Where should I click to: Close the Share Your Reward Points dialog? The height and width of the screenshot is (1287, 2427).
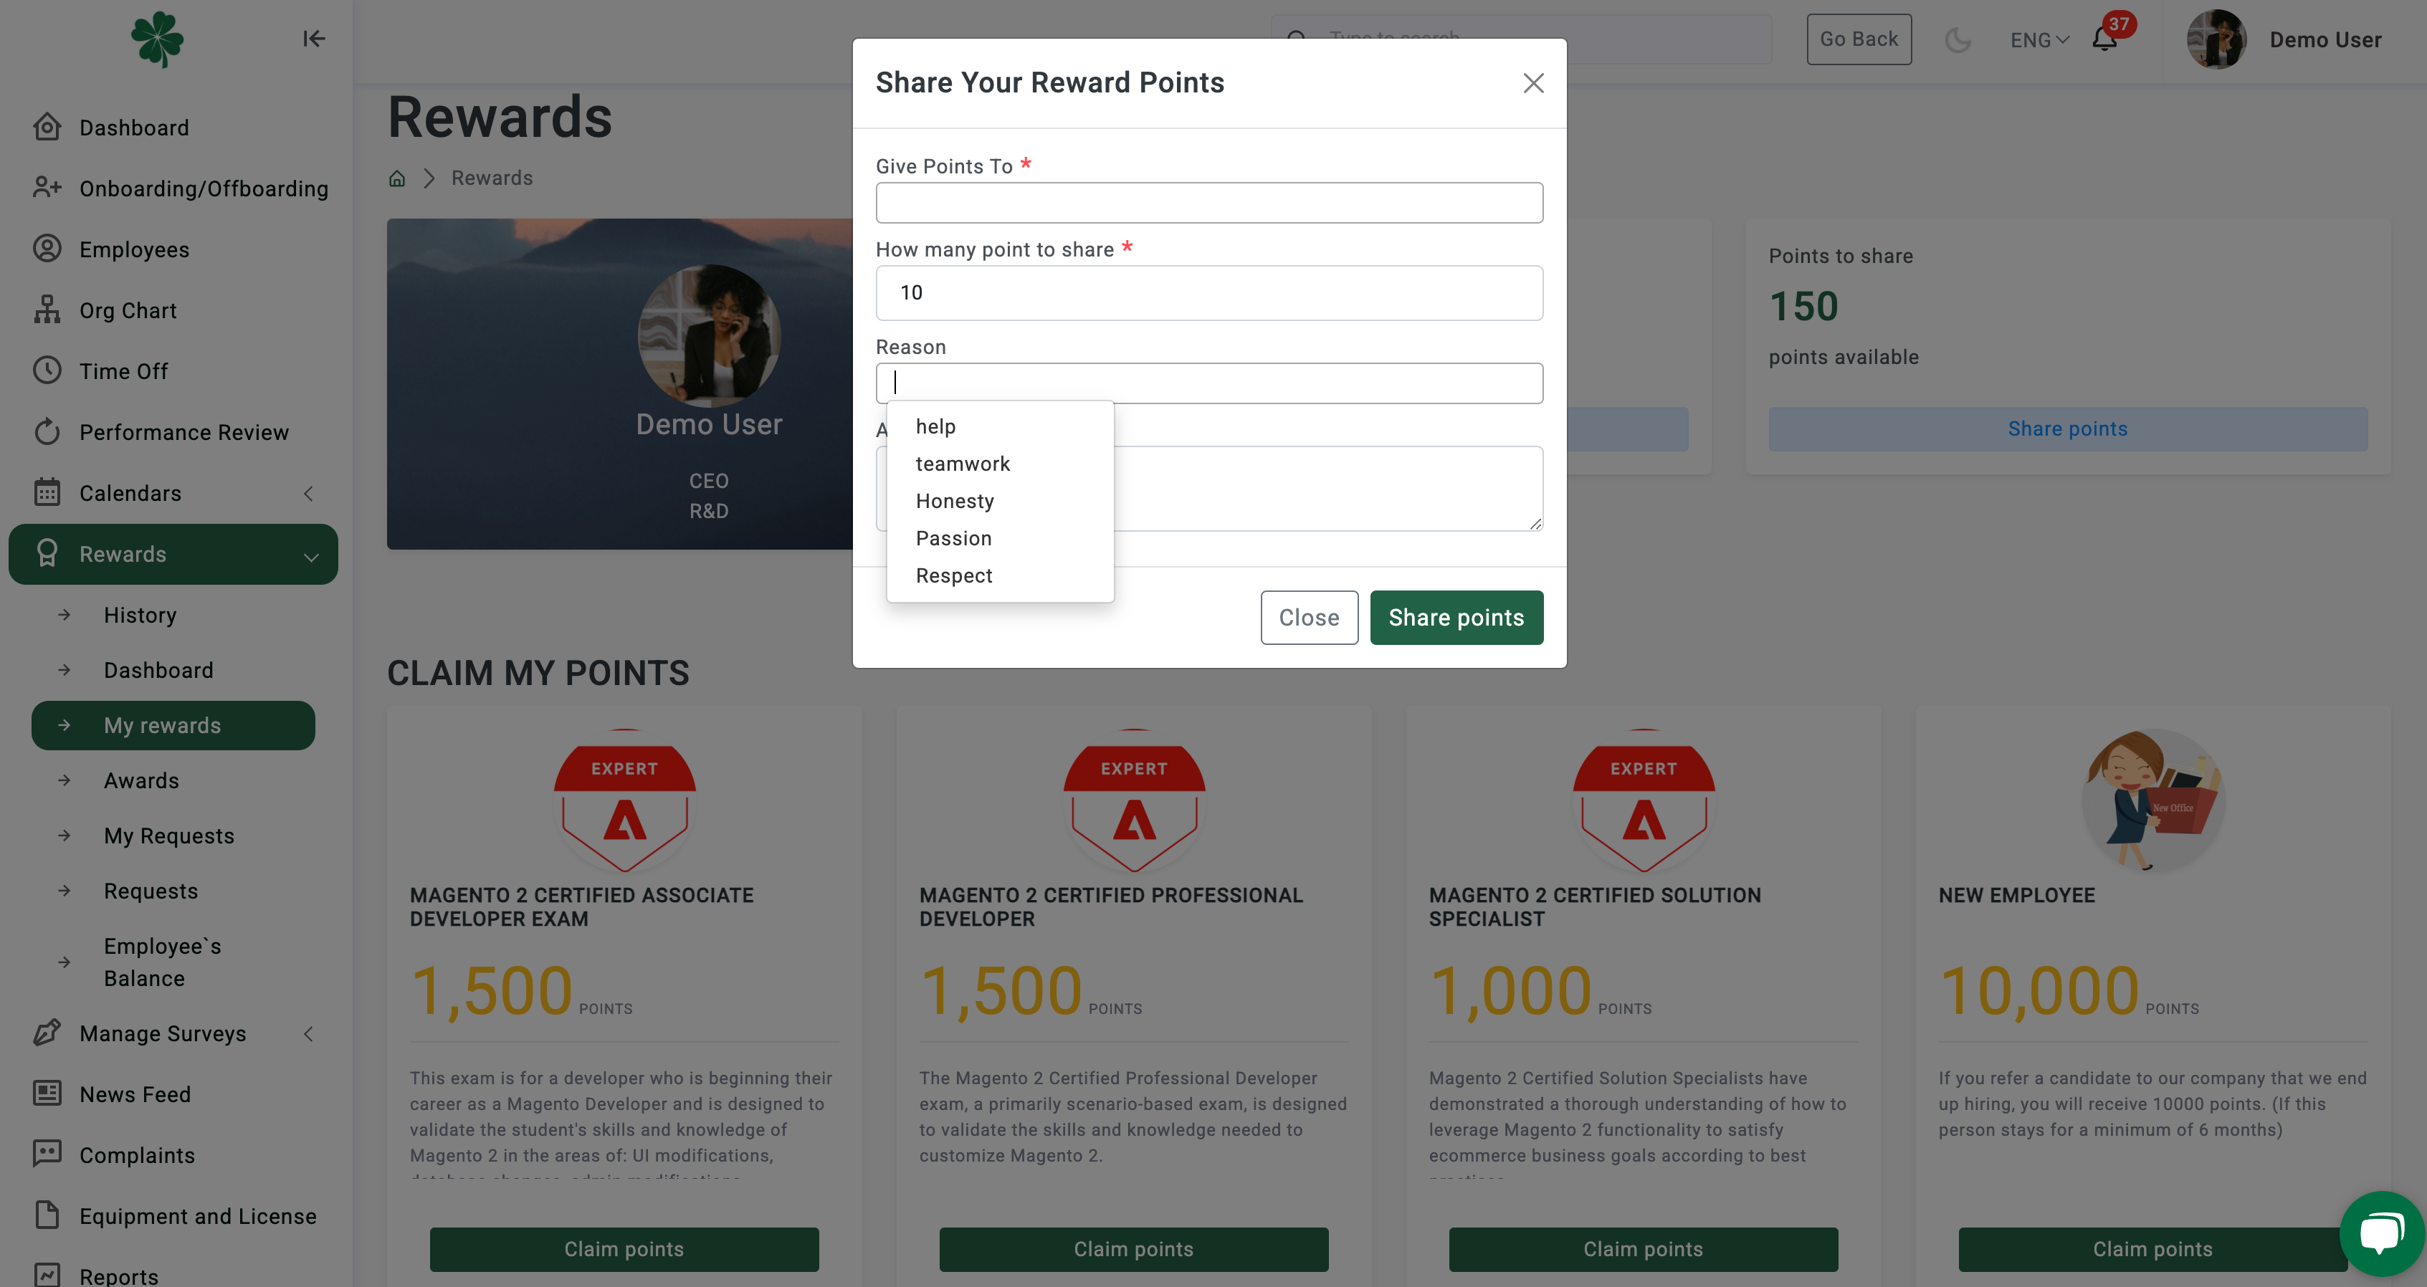(1533, 83)
